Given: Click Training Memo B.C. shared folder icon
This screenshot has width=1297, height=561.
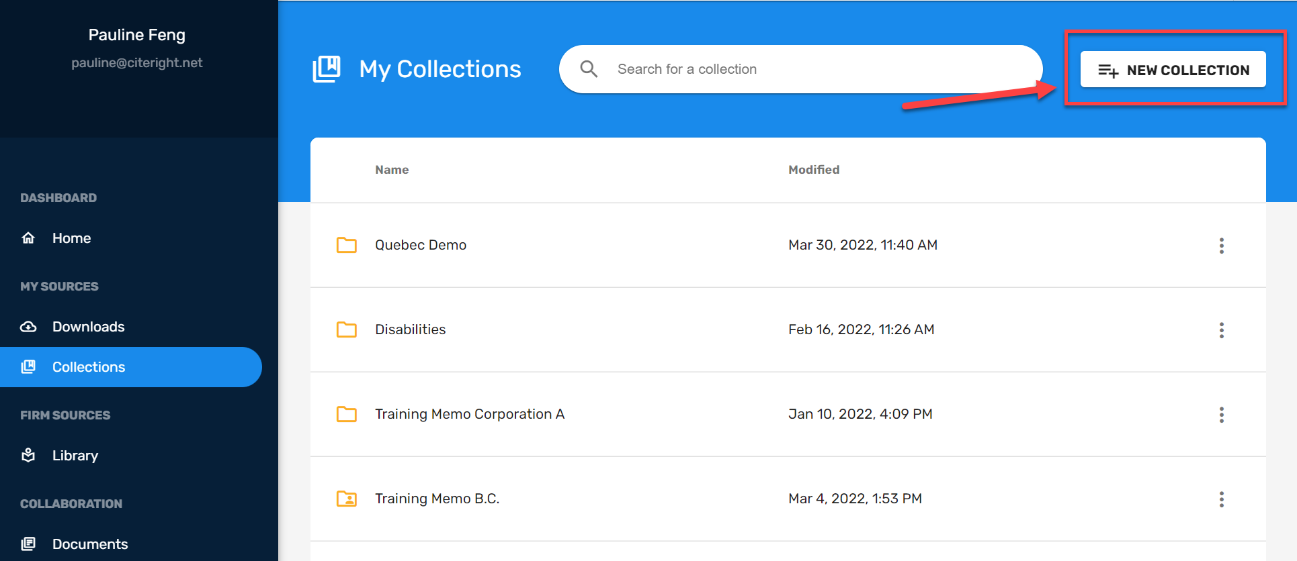Looking at the screenshot, I should click(347, 499).
